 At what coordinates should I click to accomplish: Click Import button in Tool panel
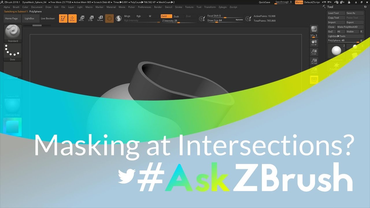click(336, 22)
